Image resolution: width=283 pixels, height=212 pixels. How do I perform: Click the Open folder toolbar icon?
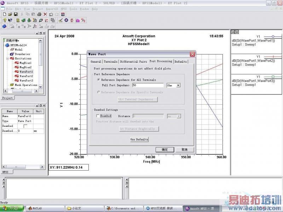pyautogui.click(x=10, y=14)
